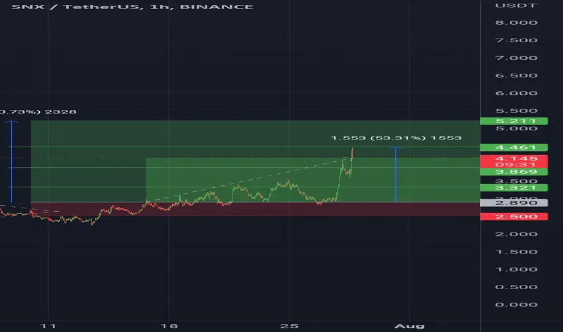Click the 6.000 price axis tick
This screenshot has height=332, width=563.
point(516,93)
